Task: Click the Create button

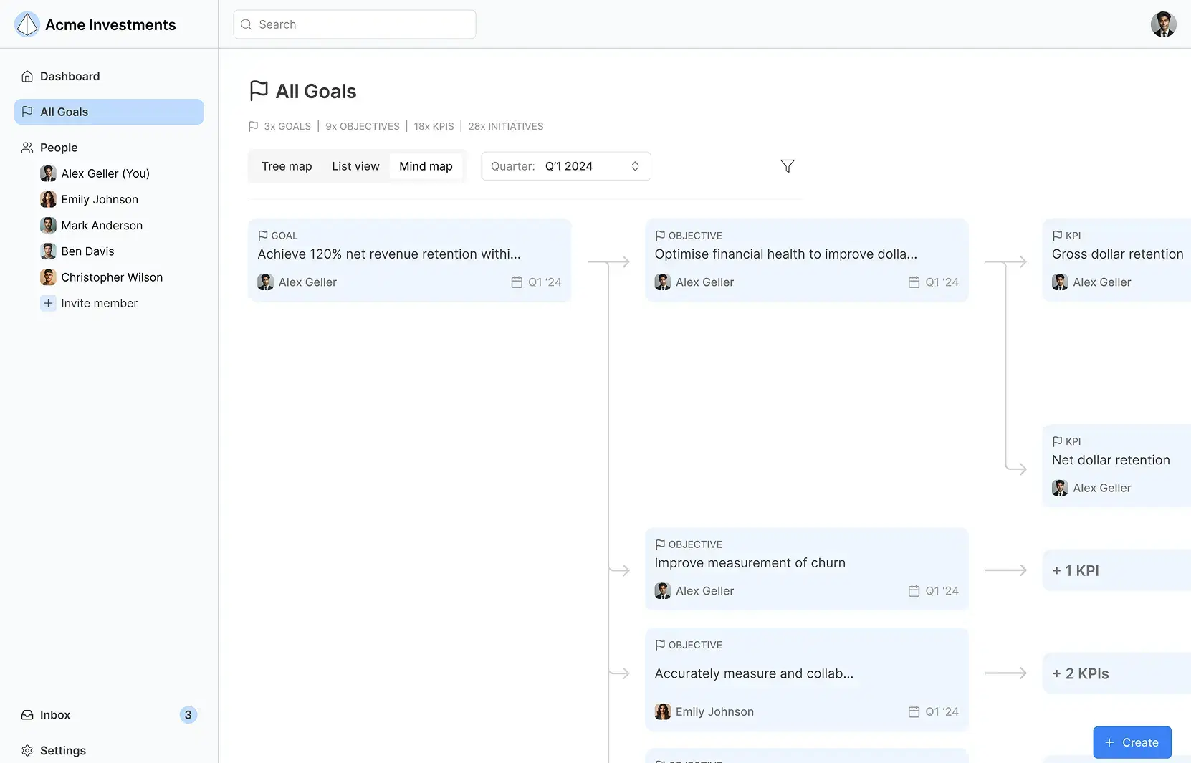Action: [1132, 742]
